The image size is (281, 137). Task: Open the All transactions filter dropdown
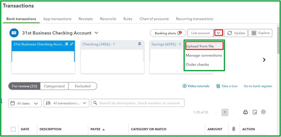point(66,103)
